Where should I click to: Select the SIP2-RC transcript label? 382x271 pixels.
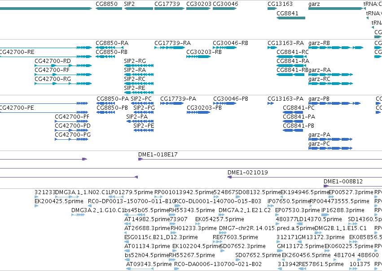[135, 79]
